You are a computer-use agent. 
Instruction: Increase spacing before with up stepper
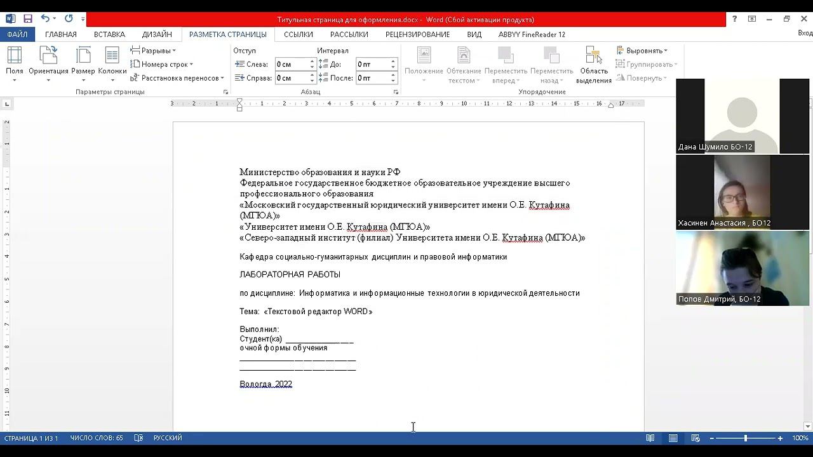393,62
